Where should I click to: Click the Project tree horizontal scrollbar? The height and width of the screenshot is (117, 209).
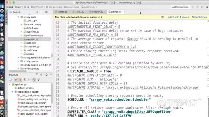(18, 71)
